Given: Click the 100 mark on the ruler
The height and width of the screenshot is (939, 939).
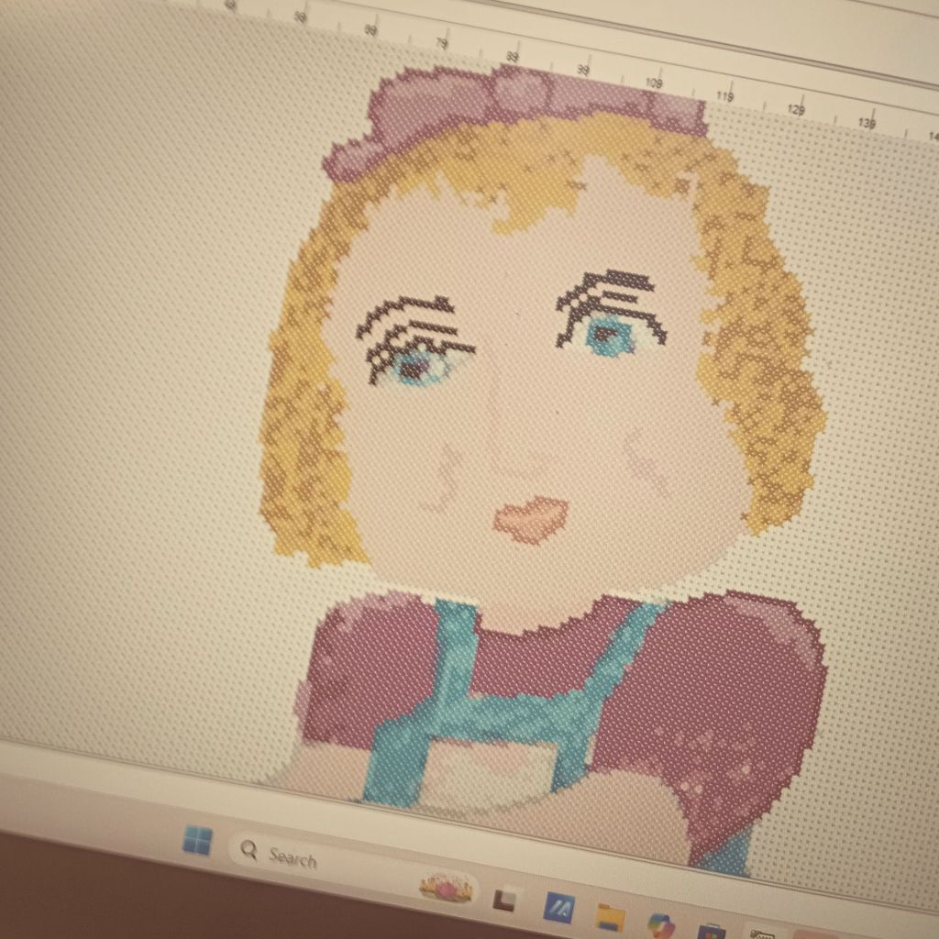Looking at the screenshot, I should pyautogui.click(x=654, y=83).
